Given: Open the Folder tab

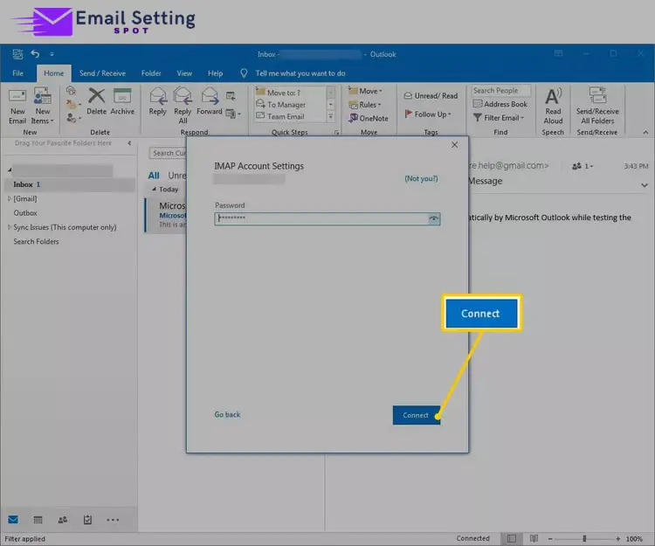Looking at the screenshot, I should click(x=151, y=73).
